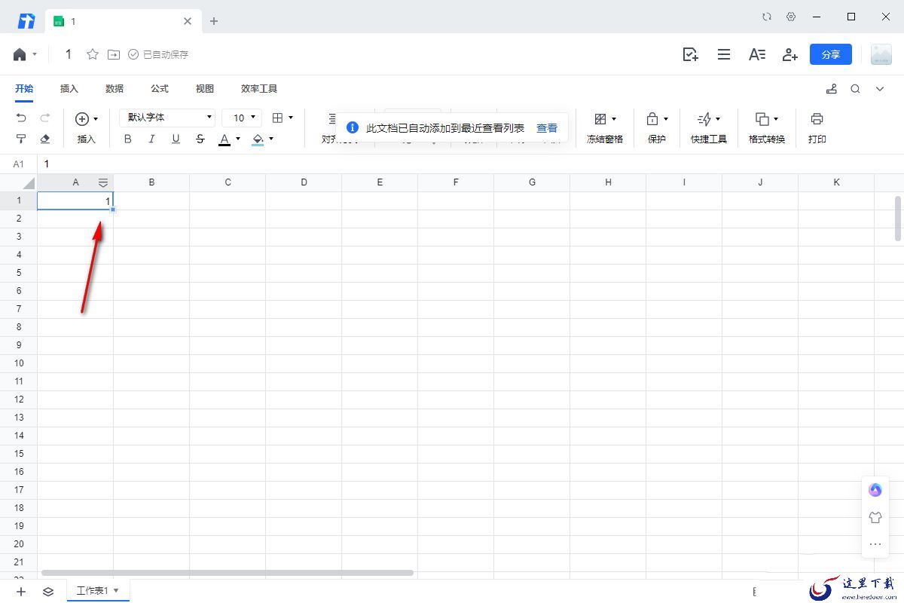Open the 默认字体 font dropdown
The height and width of the screenshot is (603, 904).
[x=167, y=118]
